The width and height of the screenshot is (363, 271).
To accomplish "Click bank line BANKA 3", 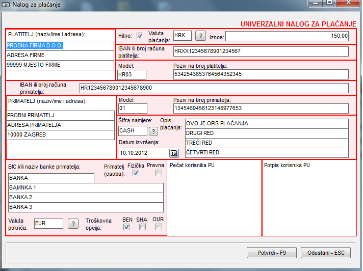I will pyautogui.click(x=86, y=207).
